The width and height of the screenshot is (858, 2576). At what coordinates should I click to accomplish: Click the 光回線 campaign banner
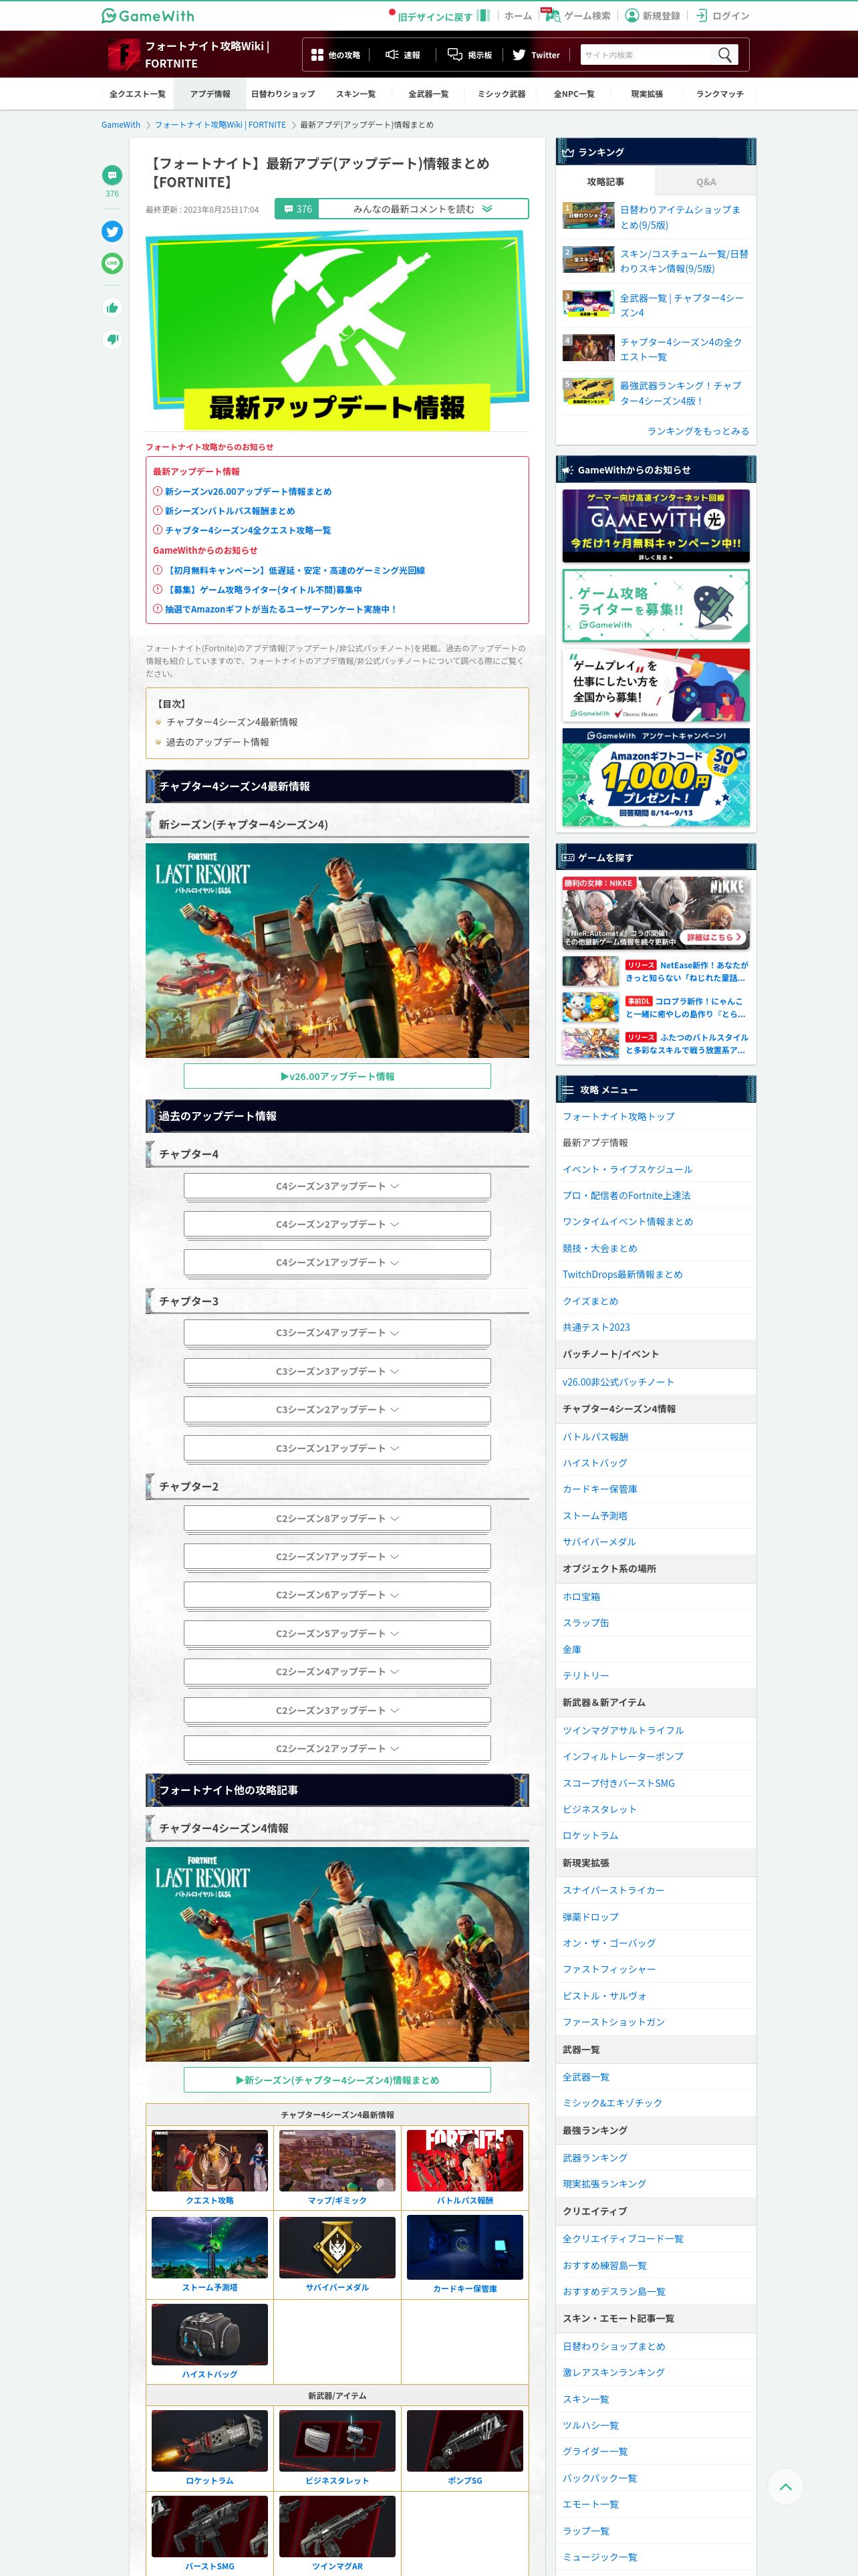(656, 525)
